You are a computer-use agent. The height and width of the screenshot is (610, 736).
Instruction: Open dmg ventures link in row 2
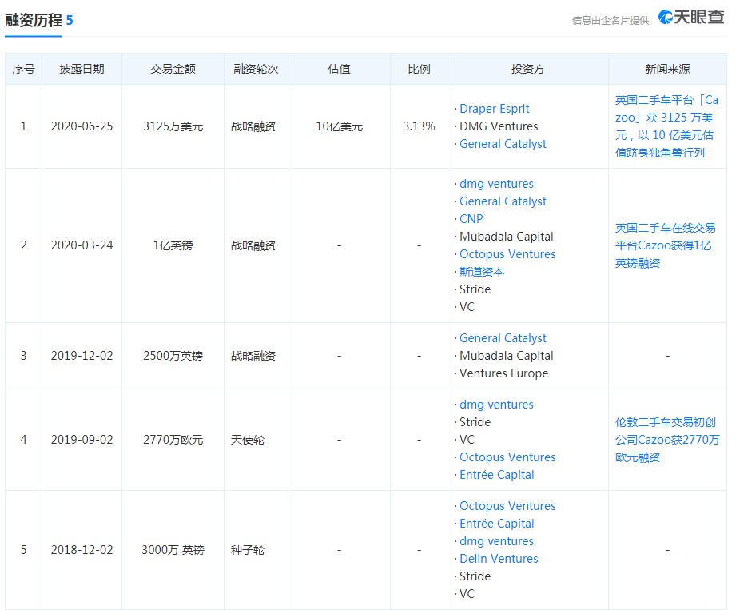pos(496,184)
